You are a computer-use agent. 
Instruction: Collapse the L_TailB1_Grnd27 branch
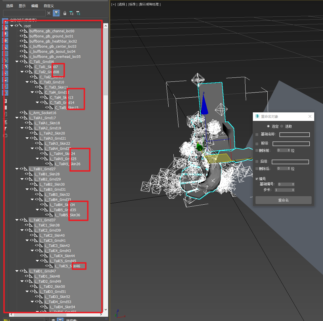pos(17,169)
